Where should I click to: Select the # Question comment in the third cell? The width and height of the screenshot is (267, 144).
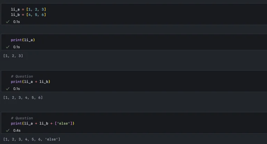tap(22, 76)
